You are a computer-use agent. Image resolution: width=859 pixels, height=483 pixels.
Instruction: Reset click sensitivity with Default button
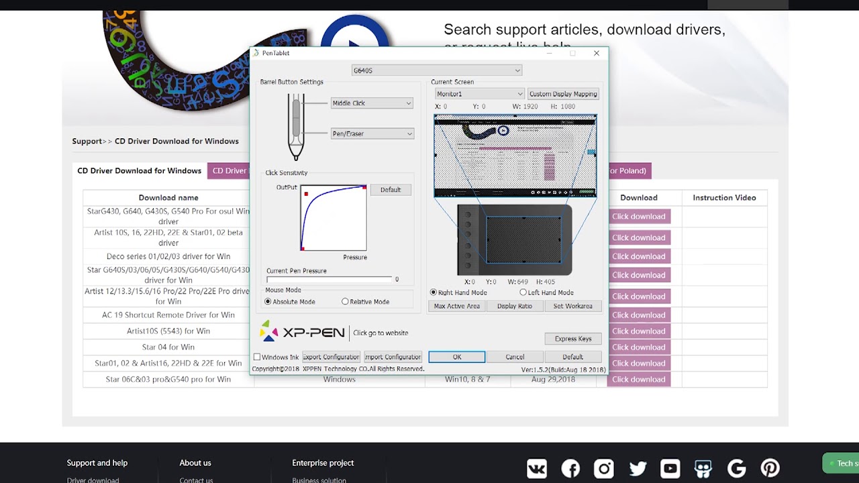coord(391,190)
